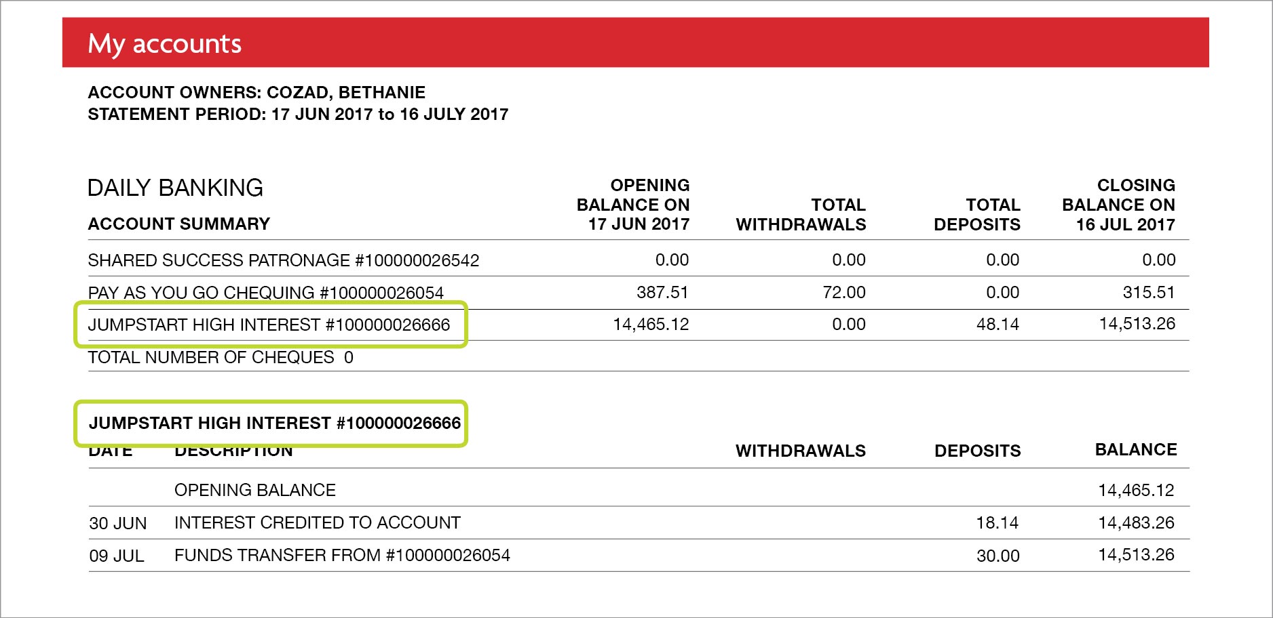Click the Opening Balance transaction row label
This screenshot has width=1273, height=618.
pos(254,490)
